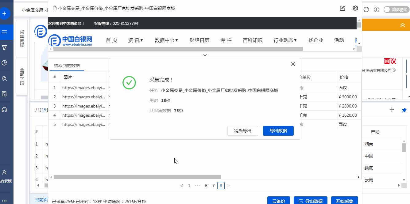
Task: Open the user account icon above 私有云版
Action: (4, 172)
